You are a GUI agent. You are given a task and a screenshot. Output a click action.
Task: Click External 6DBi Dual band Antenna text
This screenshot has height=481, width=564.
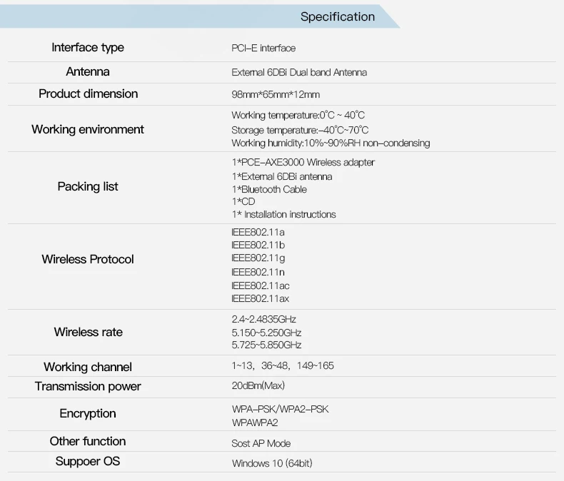tap(299, 73)
